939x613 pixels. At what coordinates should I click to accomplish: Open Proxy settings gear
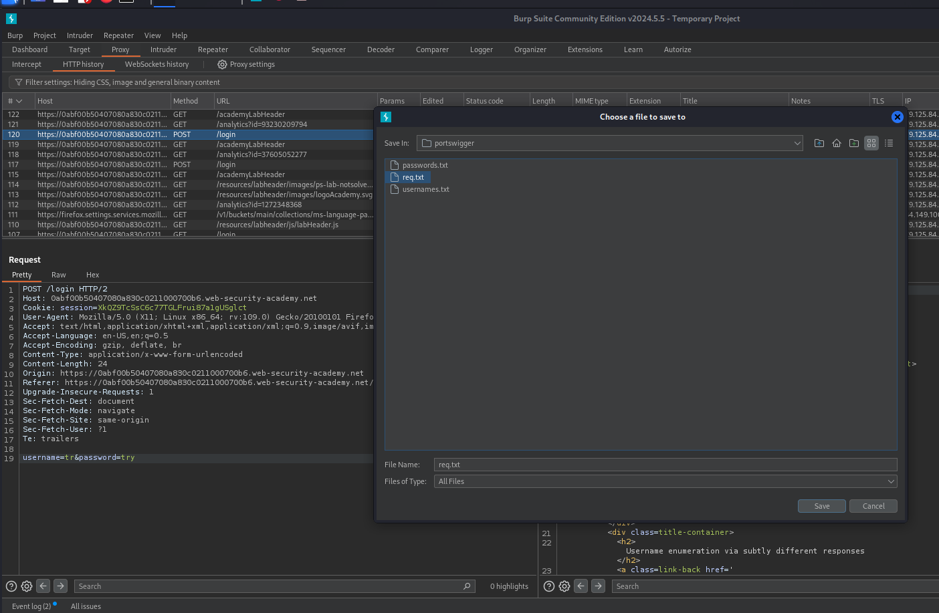[x=222, y=65]
